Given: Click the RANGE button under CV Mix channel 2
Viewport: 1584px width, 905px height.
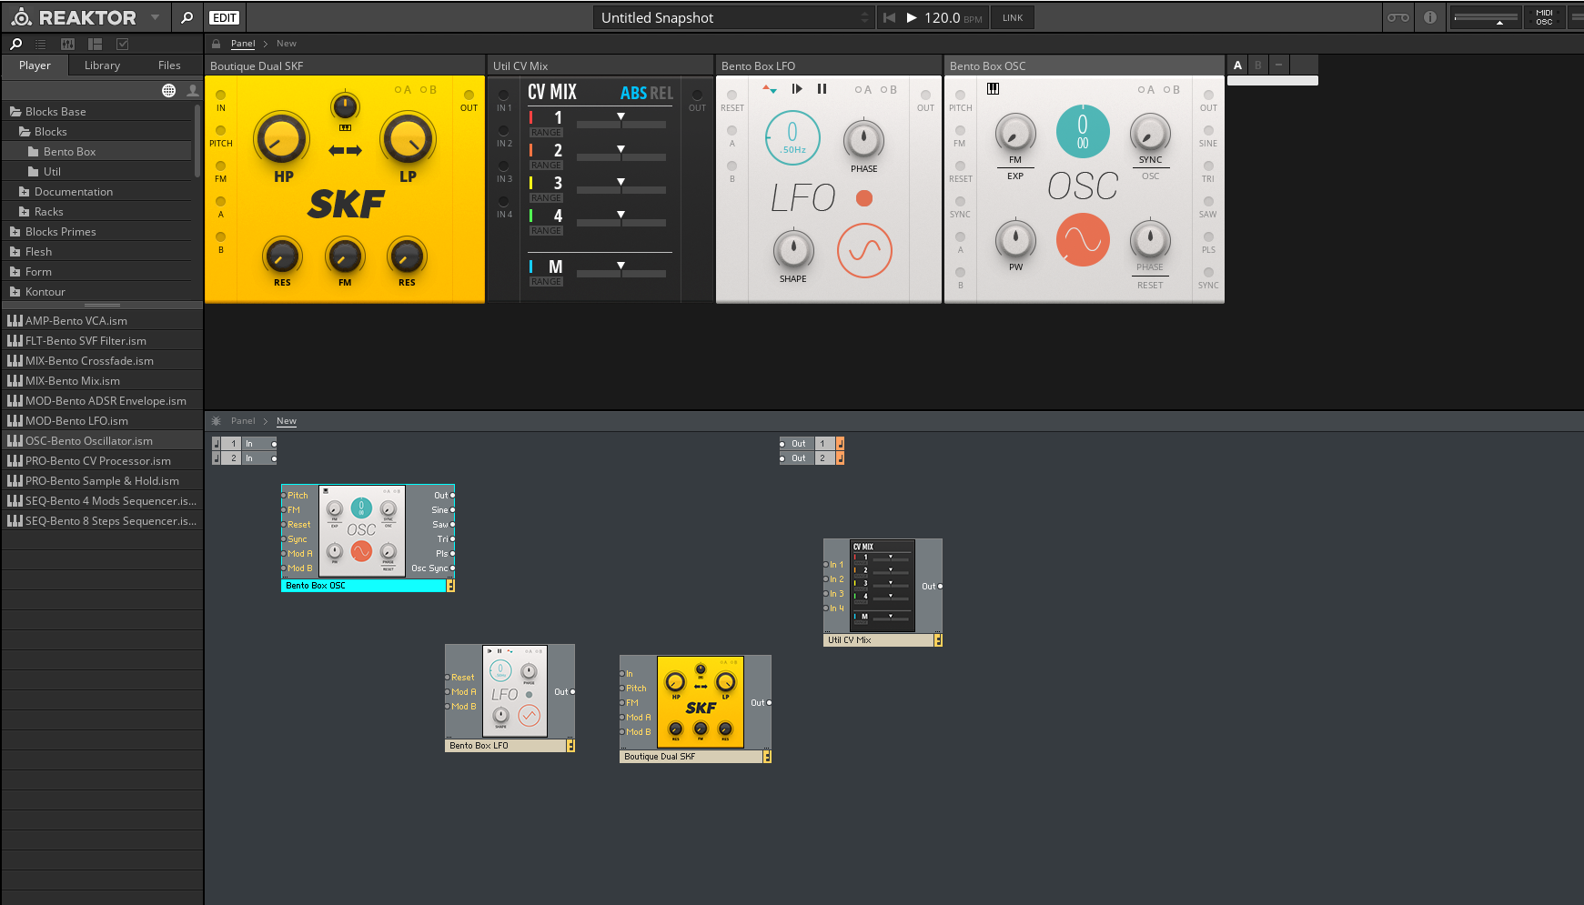Looking at the screenshot, I should 547,166.
